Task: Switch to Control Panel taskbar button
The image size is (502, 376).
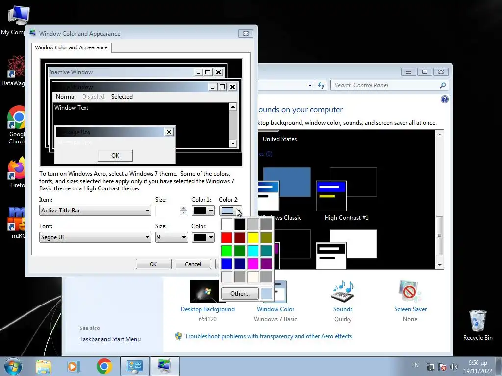Action: (x=134, y=366)
